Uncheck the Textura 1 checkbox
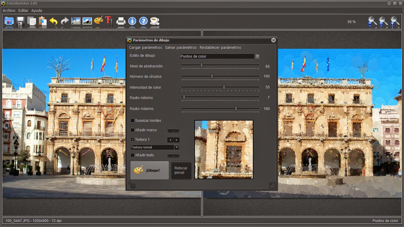Viewport: 404px width, 227px height. coord(132,140)
